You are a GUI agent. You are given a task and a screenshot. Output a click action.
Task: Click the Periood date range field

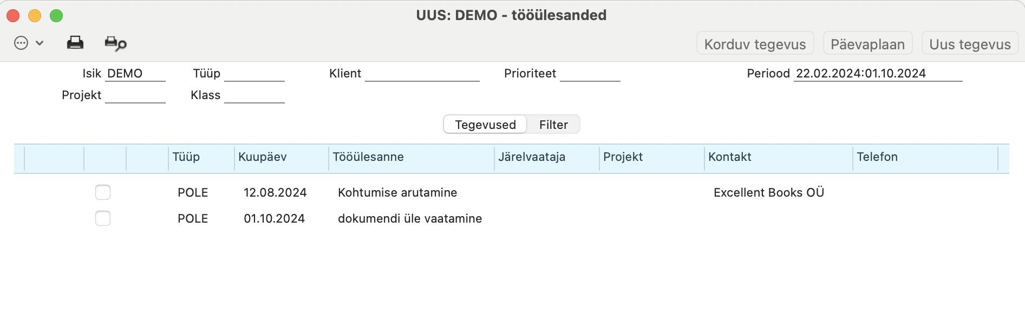tap(878, 74)
